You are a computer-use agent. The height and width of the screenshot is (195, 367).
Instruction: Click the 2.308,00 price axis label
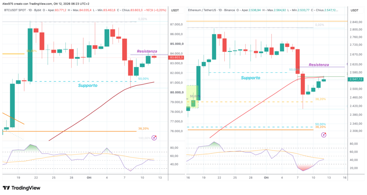tap(356, 131)
